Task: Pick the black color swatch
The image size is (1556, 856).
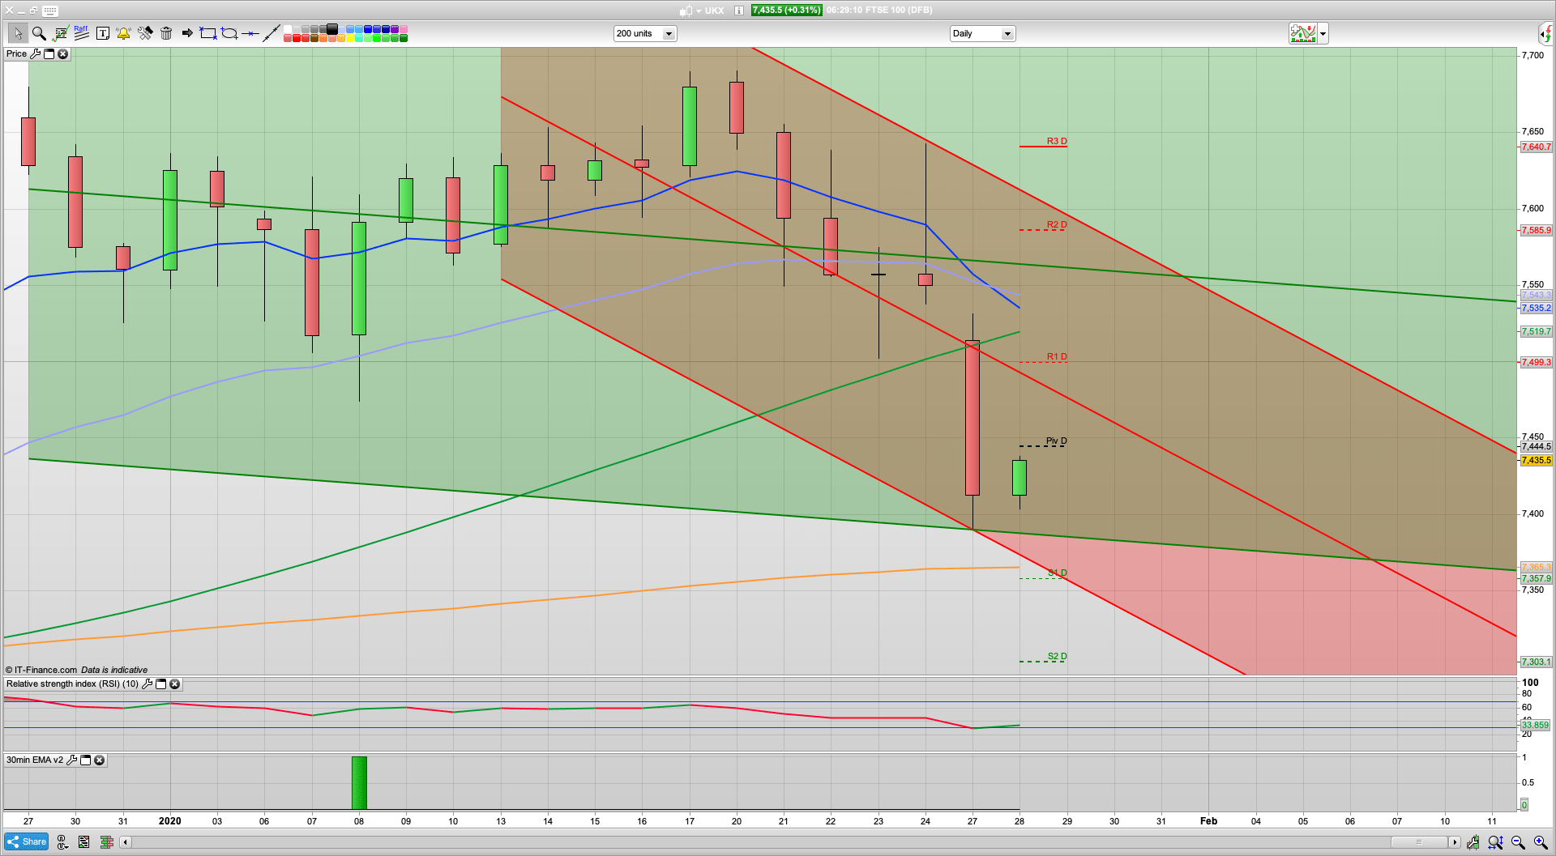Action: 332,29
